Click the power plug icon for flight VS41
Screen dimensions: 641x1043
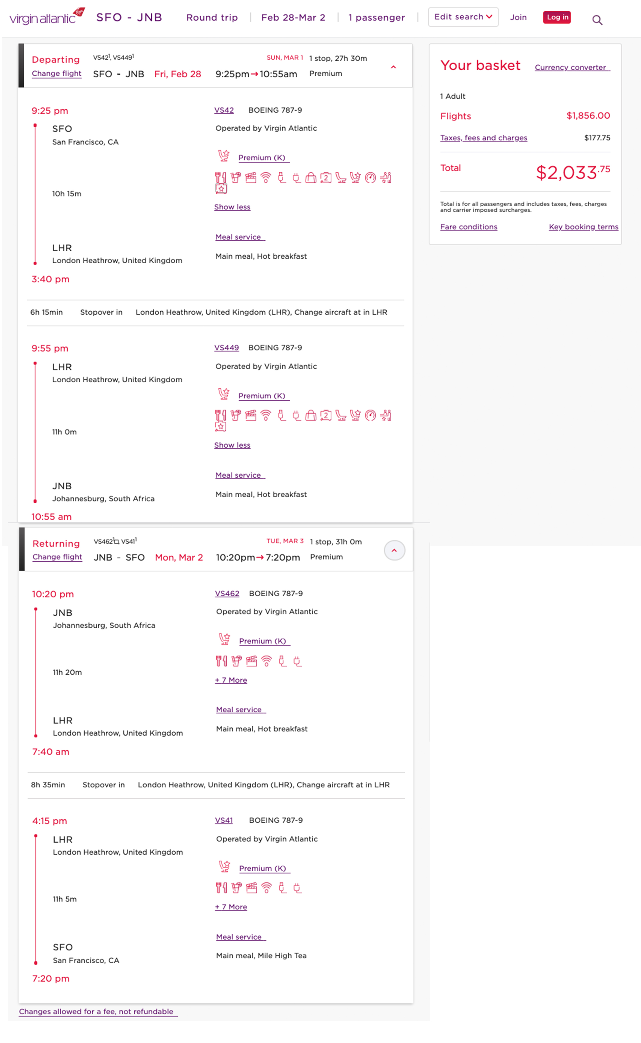[x=298, y=888]
